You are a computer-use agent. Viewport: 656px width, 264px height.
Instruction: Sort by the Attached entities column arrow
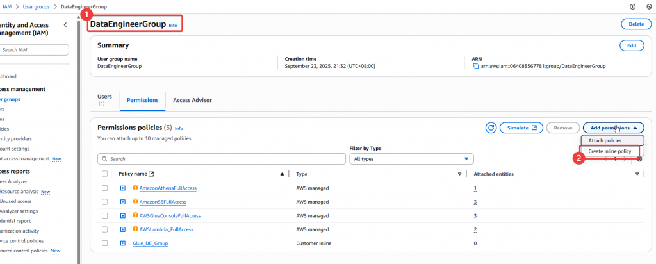pyautogui.click(x=637, y=174)
